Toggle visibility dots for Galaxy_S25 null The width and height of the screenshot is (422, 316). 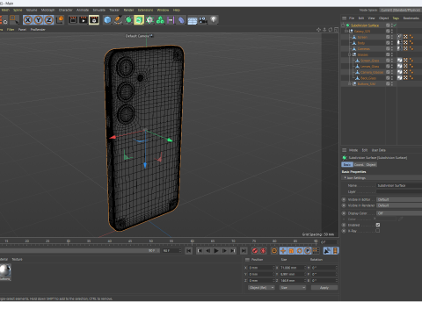pyautogui.click(x=392, y=31)
